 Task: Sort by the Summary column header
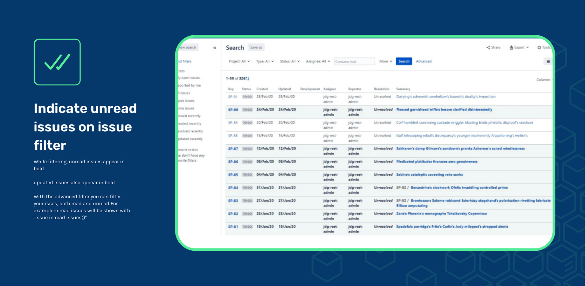click(x=403, y=89)
